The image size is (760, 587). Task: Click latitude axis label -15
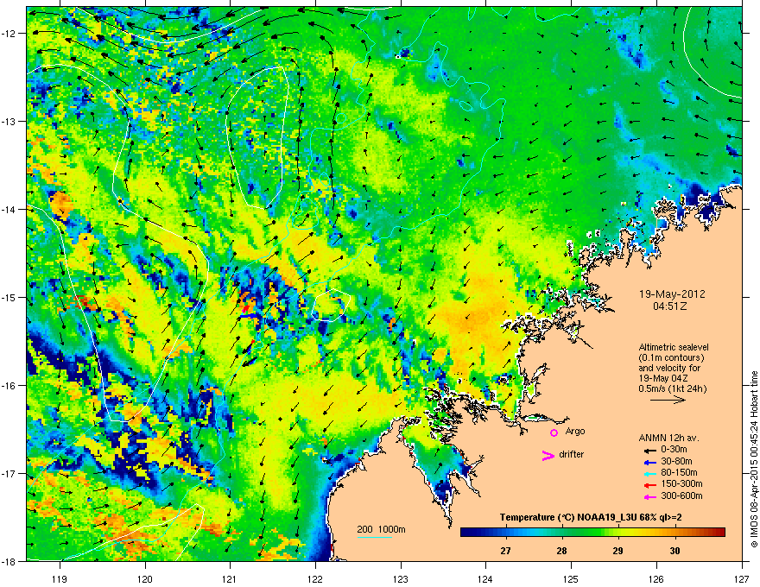coord(9,297)
